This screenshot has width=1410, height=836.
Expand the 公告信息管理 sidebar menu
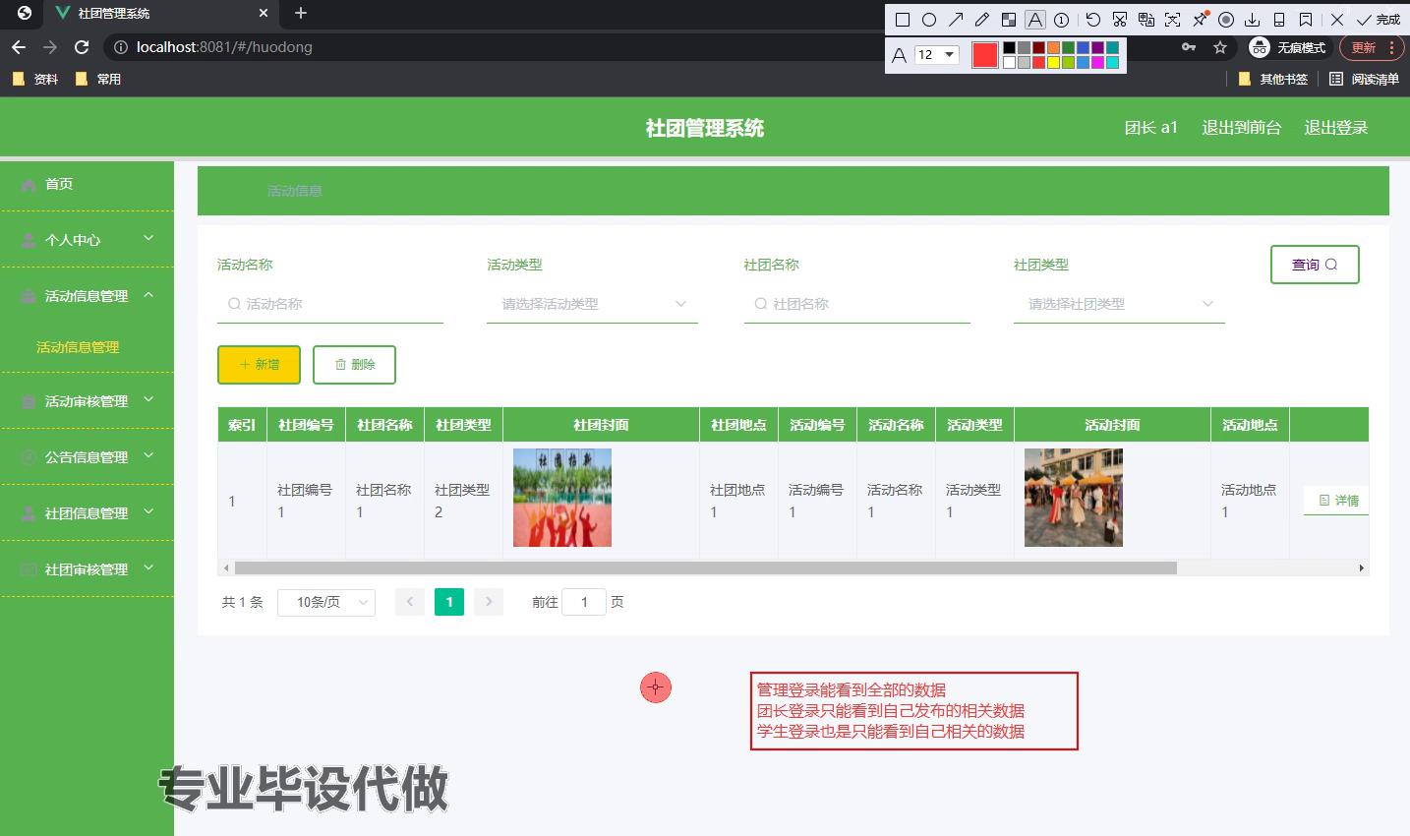tap(87, 456)
